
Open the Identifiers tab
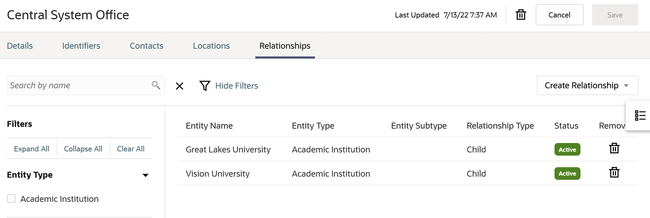(x=81, y=46)
